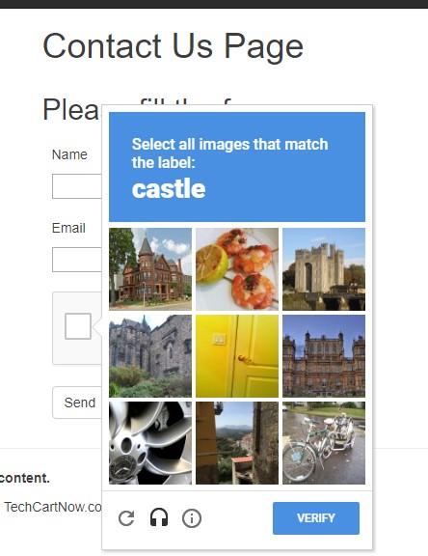Screen dimensions: 428x556
Task: Open the help info icon
Action: (192, 518)
